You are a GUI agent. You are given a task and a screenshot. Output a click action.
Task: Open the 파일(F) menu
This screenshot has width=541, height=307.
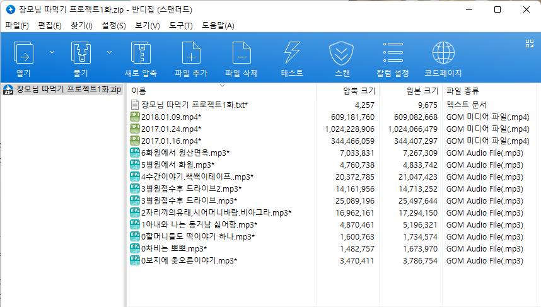coord(17,26)
